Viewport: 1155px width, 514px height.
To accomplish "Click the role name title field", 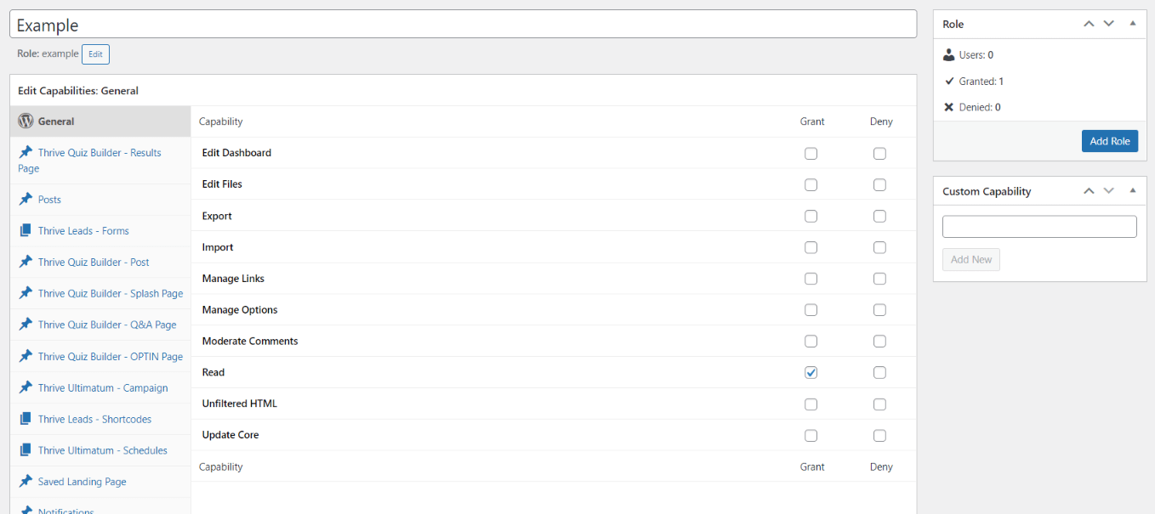I will (x=463, y=24).
